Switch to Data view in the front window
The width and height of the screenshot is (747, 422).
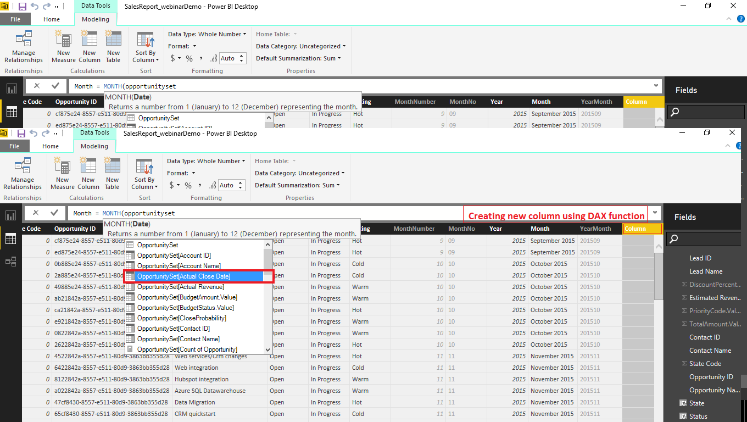[x=11, y=238]
